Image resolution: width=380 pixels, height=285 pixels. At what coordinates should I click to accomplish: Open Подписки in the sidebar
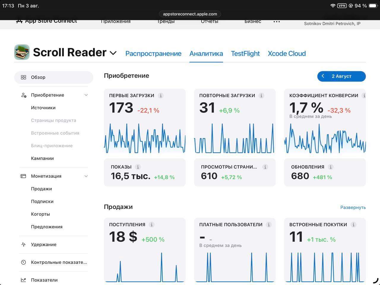click(x=42, y=201)
